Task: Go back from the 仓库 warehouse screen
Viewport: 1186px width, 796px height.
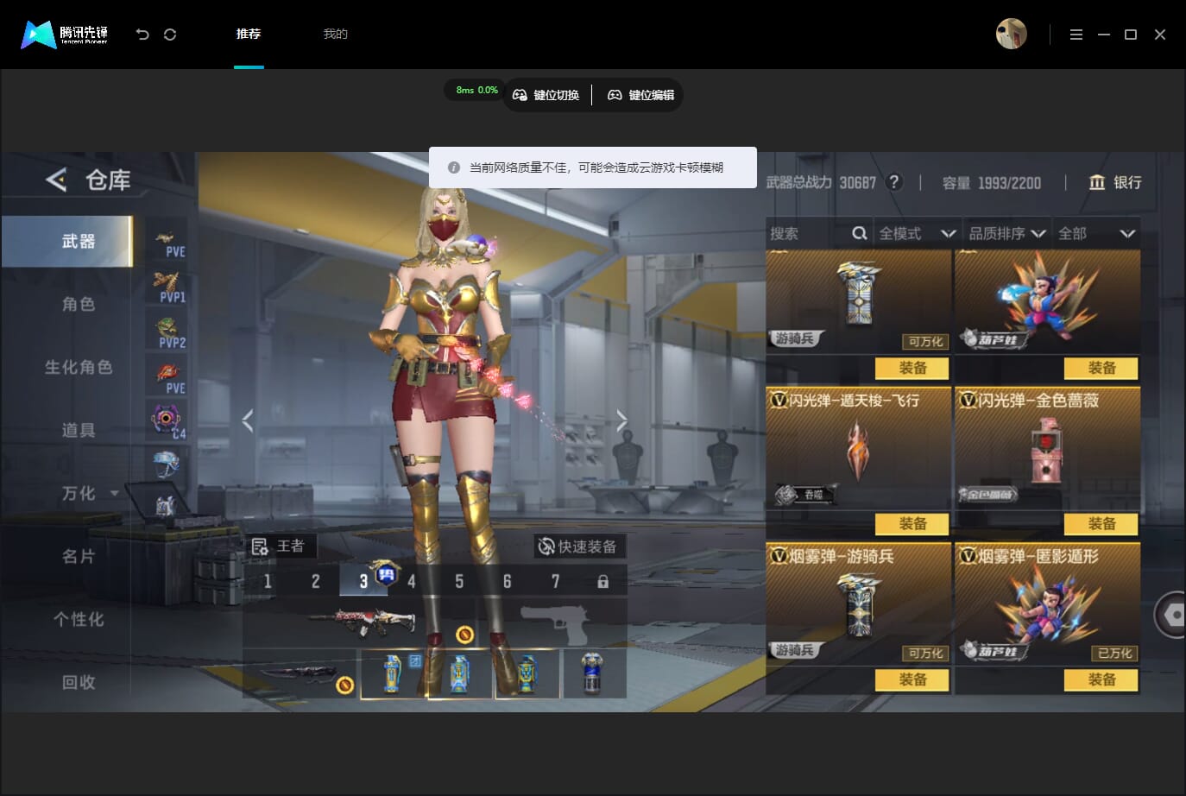Action: point(56,180)
